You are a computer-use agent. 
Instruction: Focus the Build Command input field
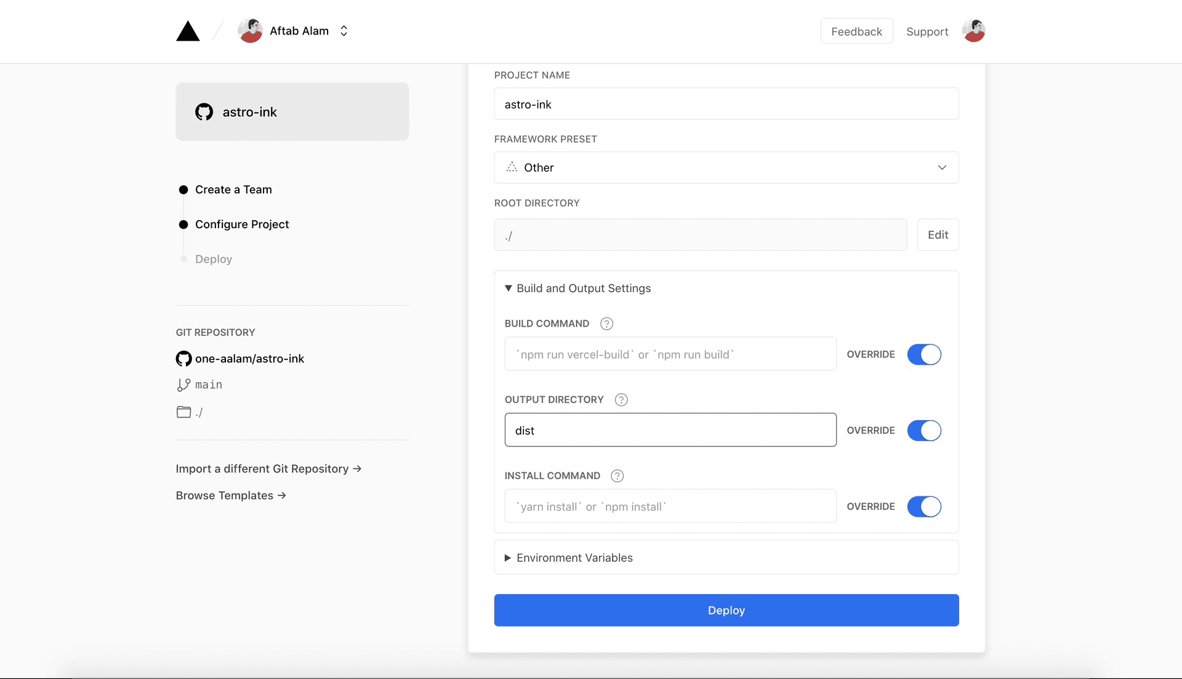pyautogui.click(x=670, y=354)
